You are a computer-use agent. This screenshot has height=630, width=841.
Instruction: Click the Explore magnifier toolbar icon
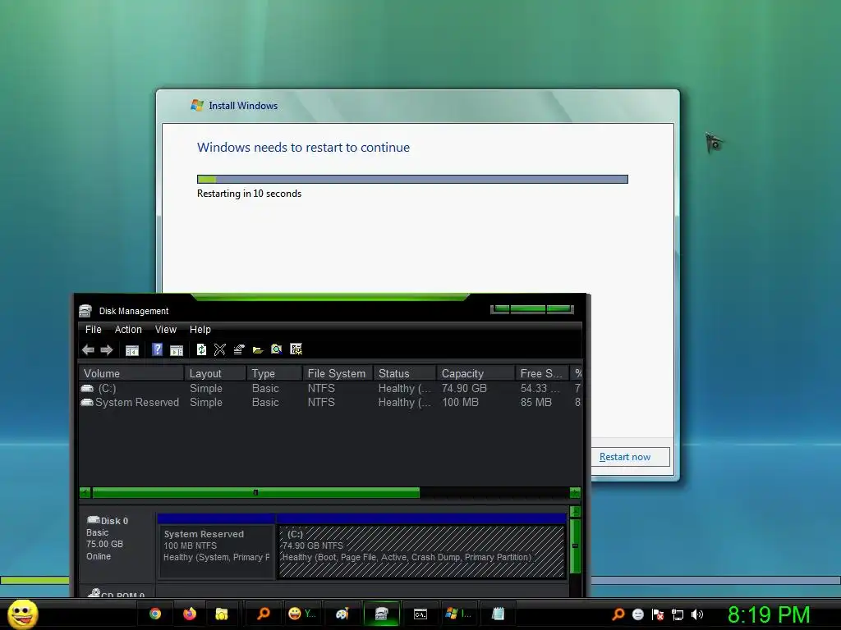(277, 349)
